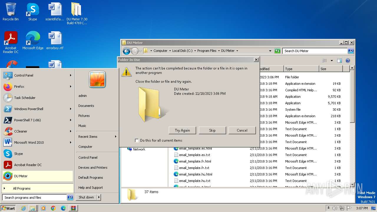Expand Microsoft Word 2010 recent list arrow
The width and height of the screenshot is (377, 212).
(x=71, y=143)
